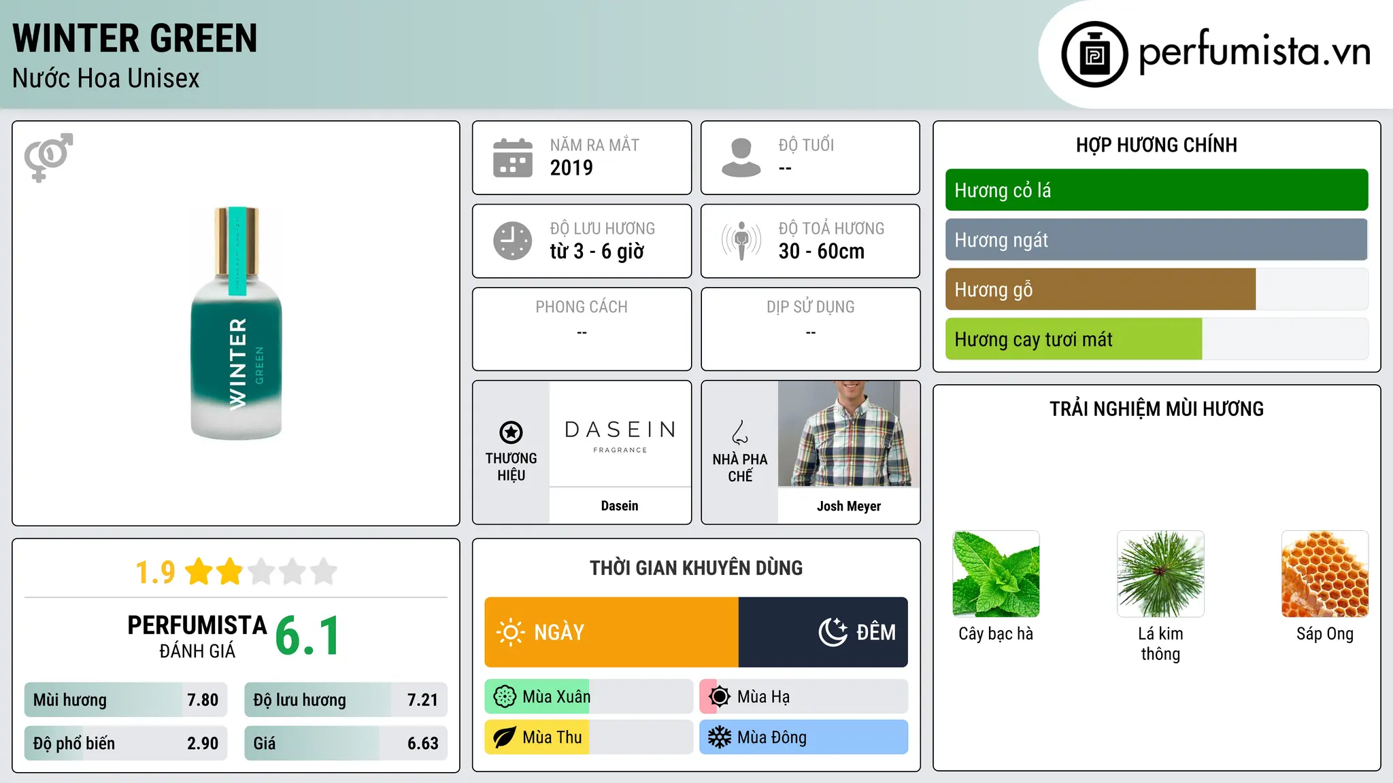Click the Dasein brand name link
The width and height of the screenshot is (1393, 783).
620,506
